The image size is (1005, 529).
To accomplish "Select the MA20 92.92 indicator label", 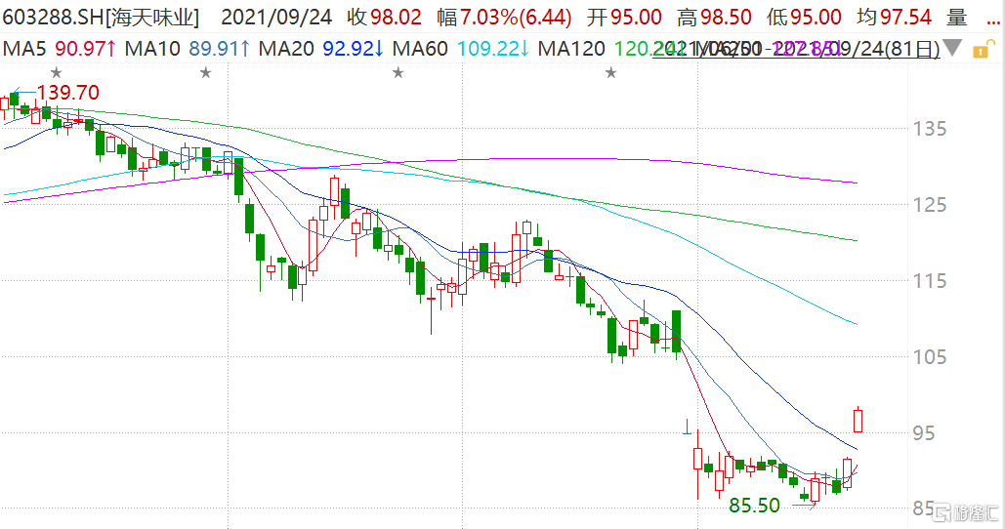I will pos(321,48).
